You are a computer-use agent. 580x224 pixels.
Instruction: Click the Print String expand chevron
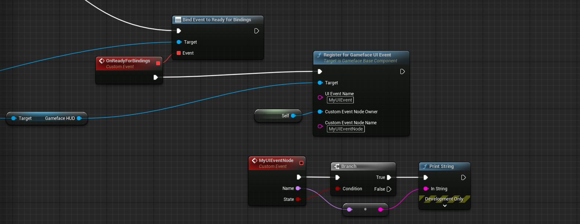click(x=444, y=206)
